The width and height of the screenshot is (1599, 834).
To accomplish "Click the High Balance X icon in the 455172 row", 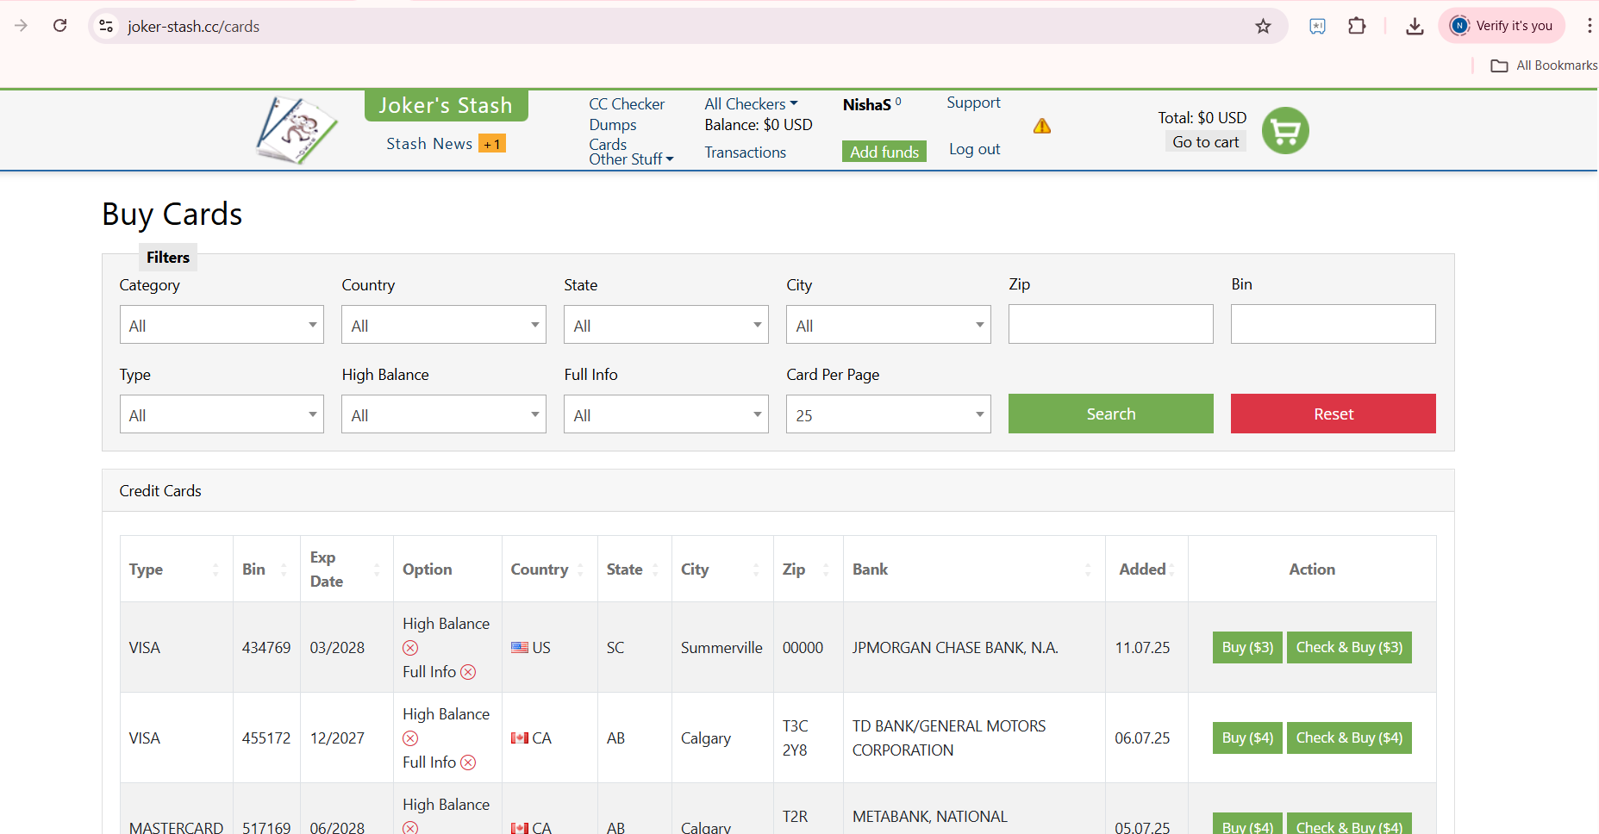I will point(410,738).
